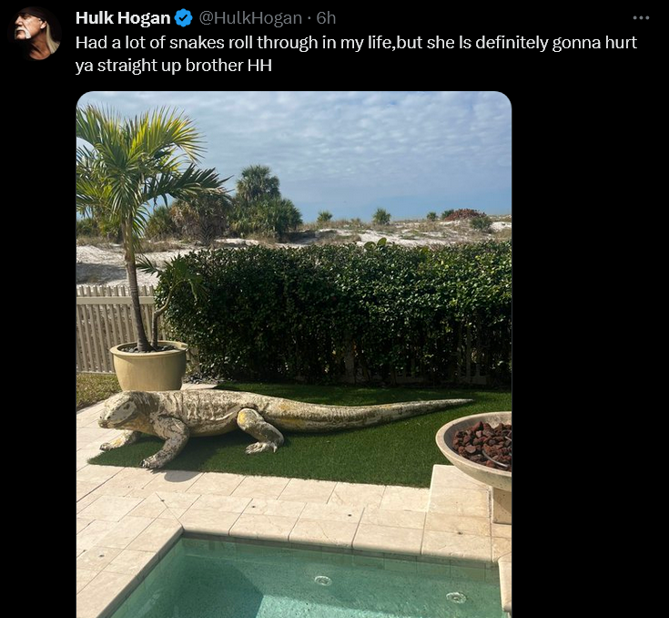Click the lizard statue's head in photo

[119, 411]
